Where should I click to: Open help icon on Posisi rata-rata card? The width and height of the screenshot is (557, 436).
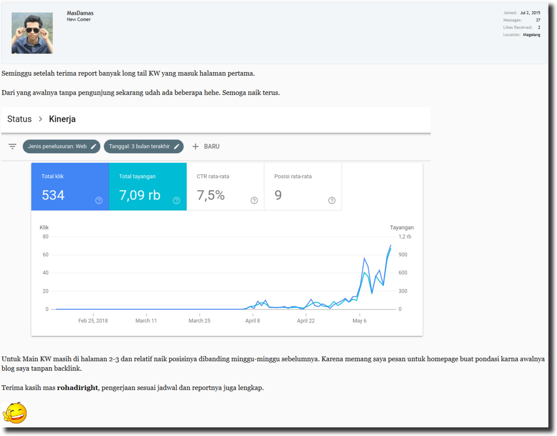332,201
